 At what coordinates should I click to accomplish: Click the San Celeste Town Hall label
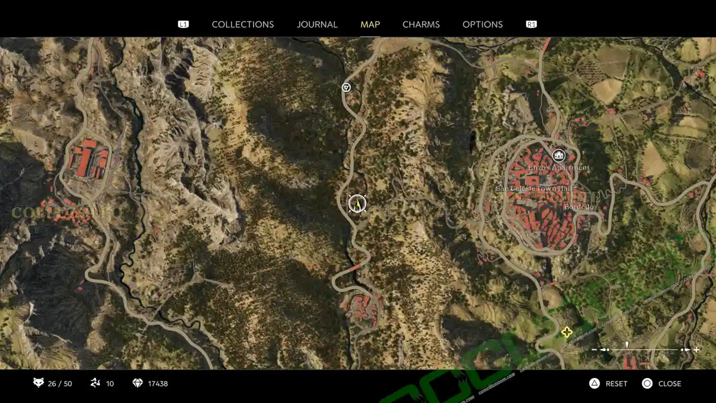(x=533, y=189)
